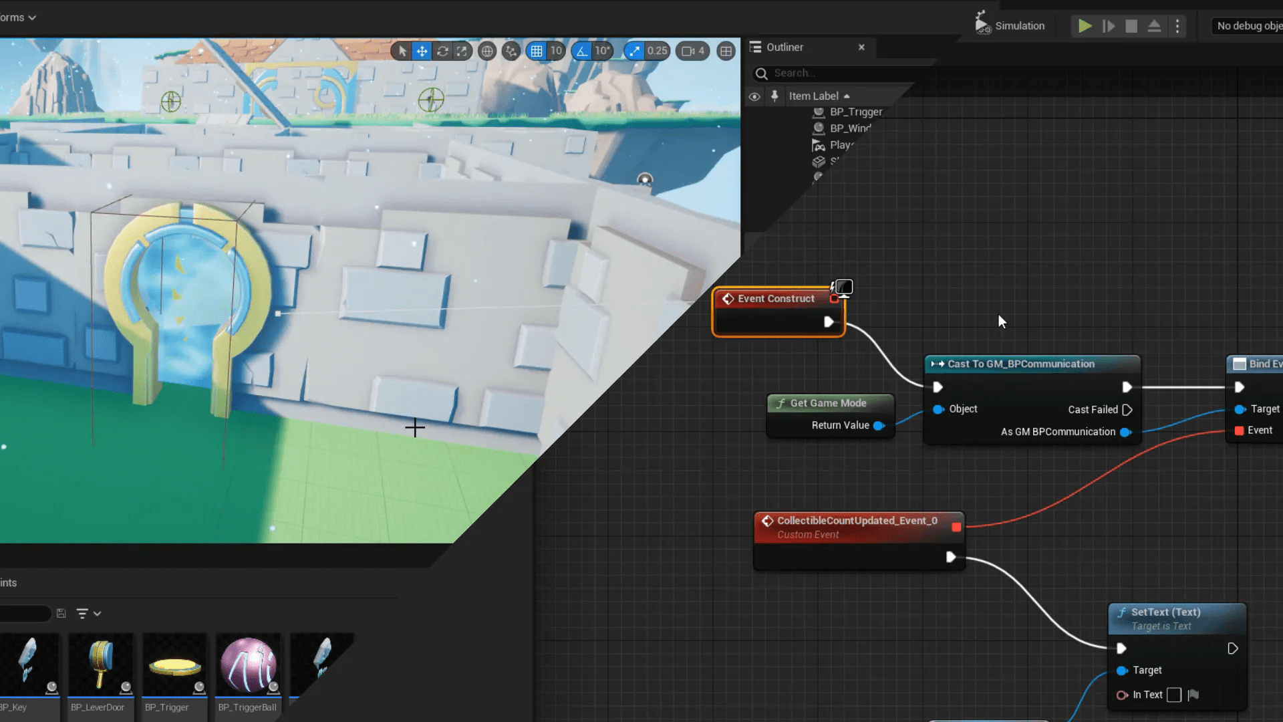This screenshot has height=722, width=1283.
Task: Select the Outliner tab
Action: [x=785, y=47]
